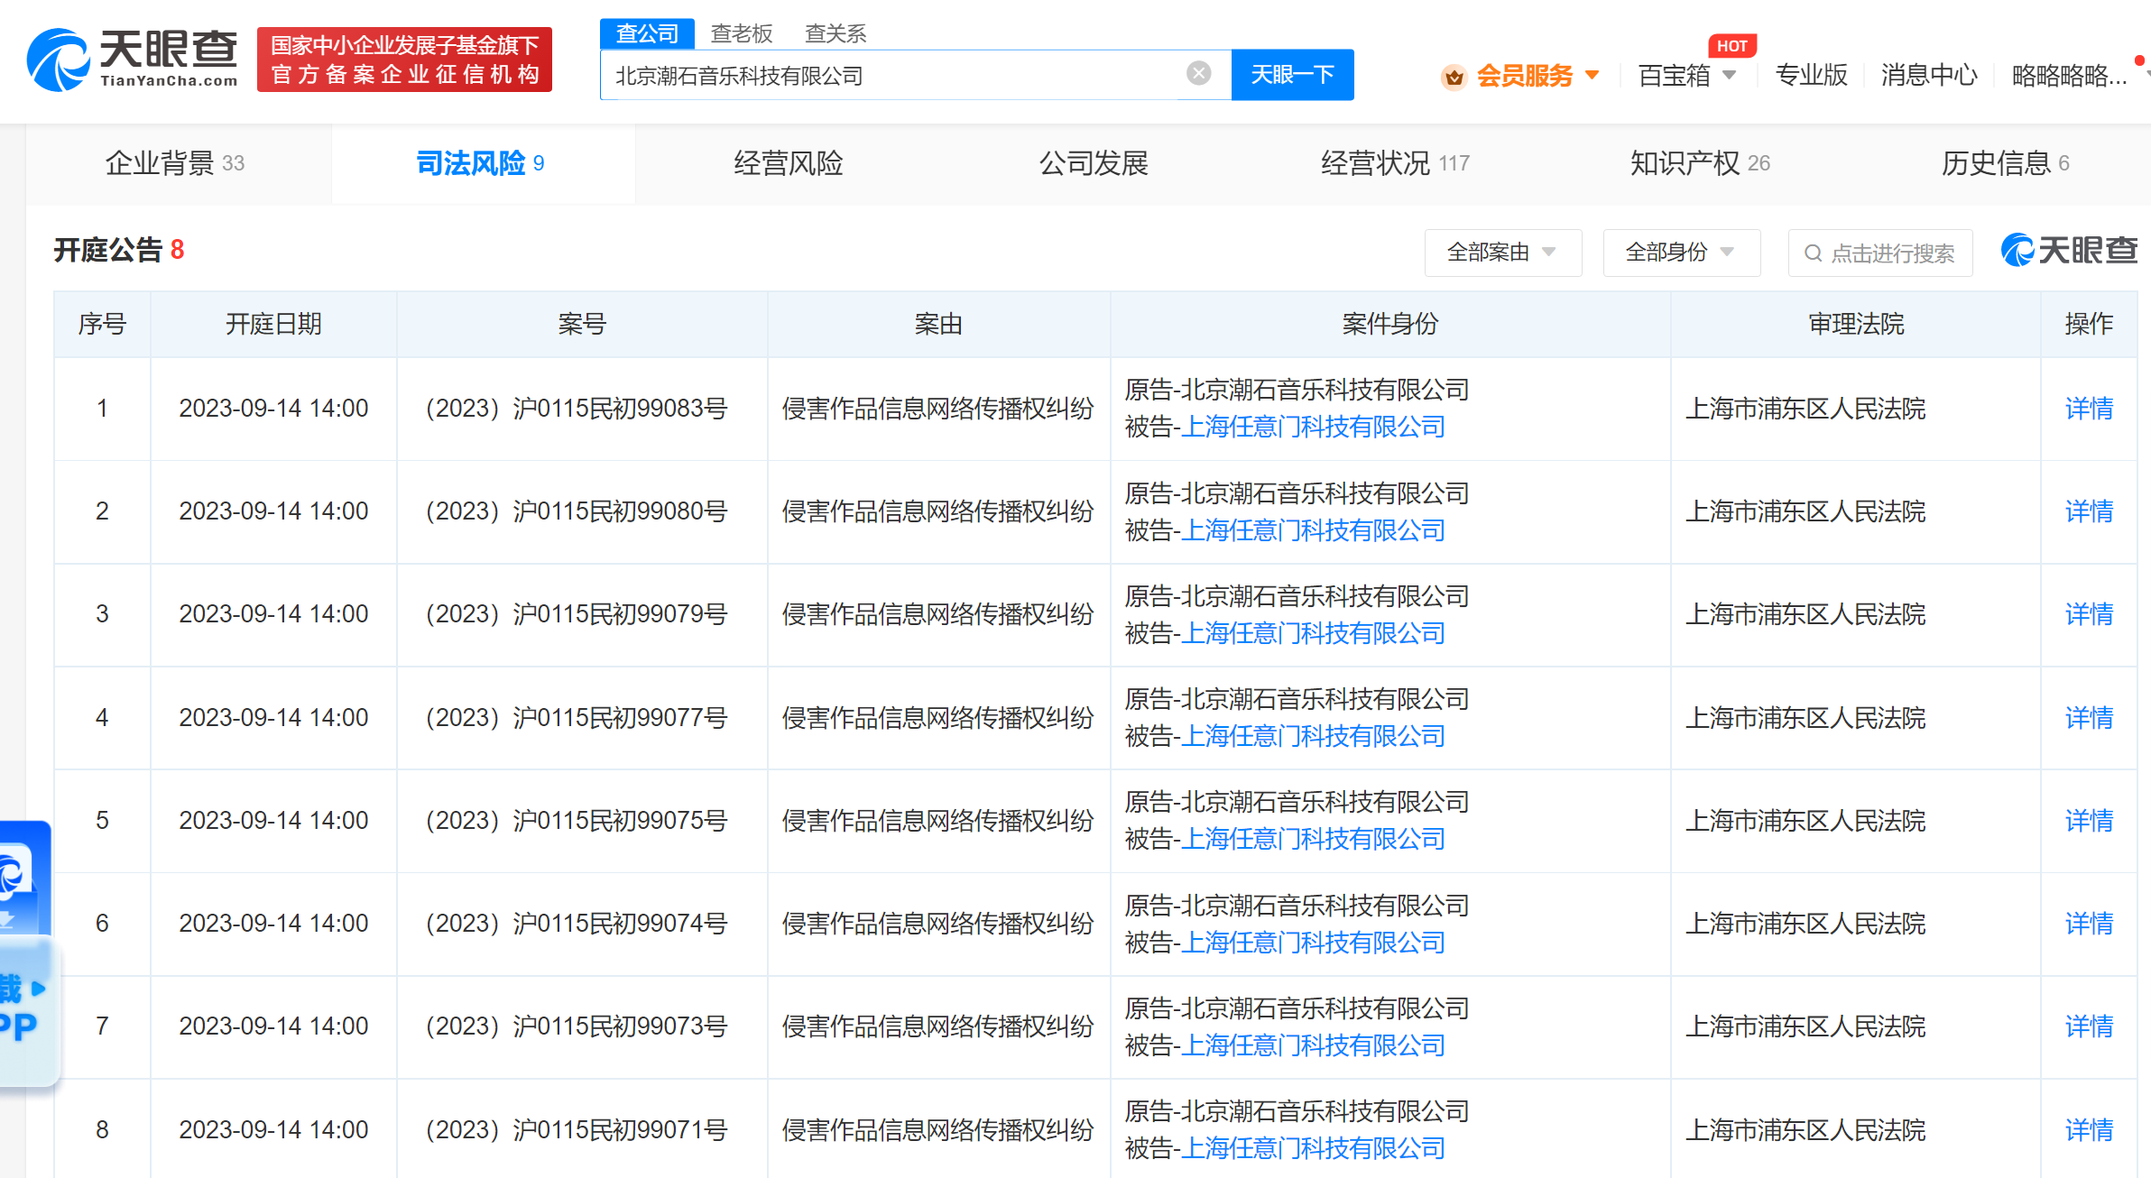Expand the 百宝箱 dropdown
Viewport: 2151px width, 1178px height.
tap(1729, 75)
